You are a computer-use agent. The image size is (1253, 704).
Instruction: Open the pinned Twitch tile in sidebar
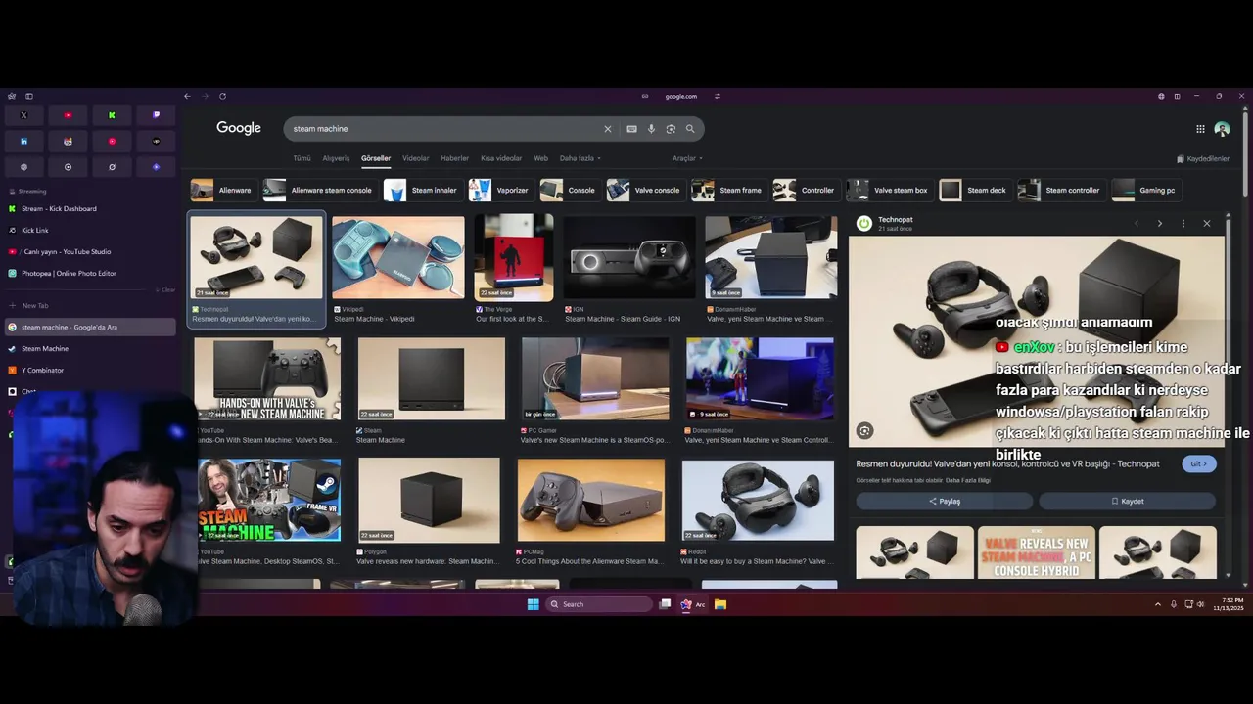156,115
